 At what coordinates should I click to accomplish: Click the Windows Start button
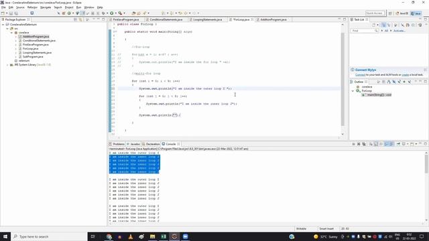5,236
